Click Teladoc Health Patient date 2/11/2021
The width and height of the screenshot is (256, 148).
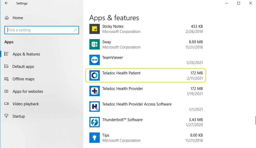click(195, 78)
